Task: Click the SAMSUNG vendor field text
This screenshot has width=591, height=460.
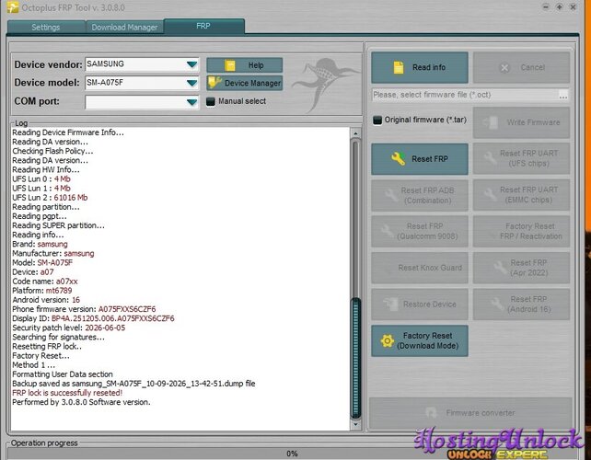Action: (105, 64)
